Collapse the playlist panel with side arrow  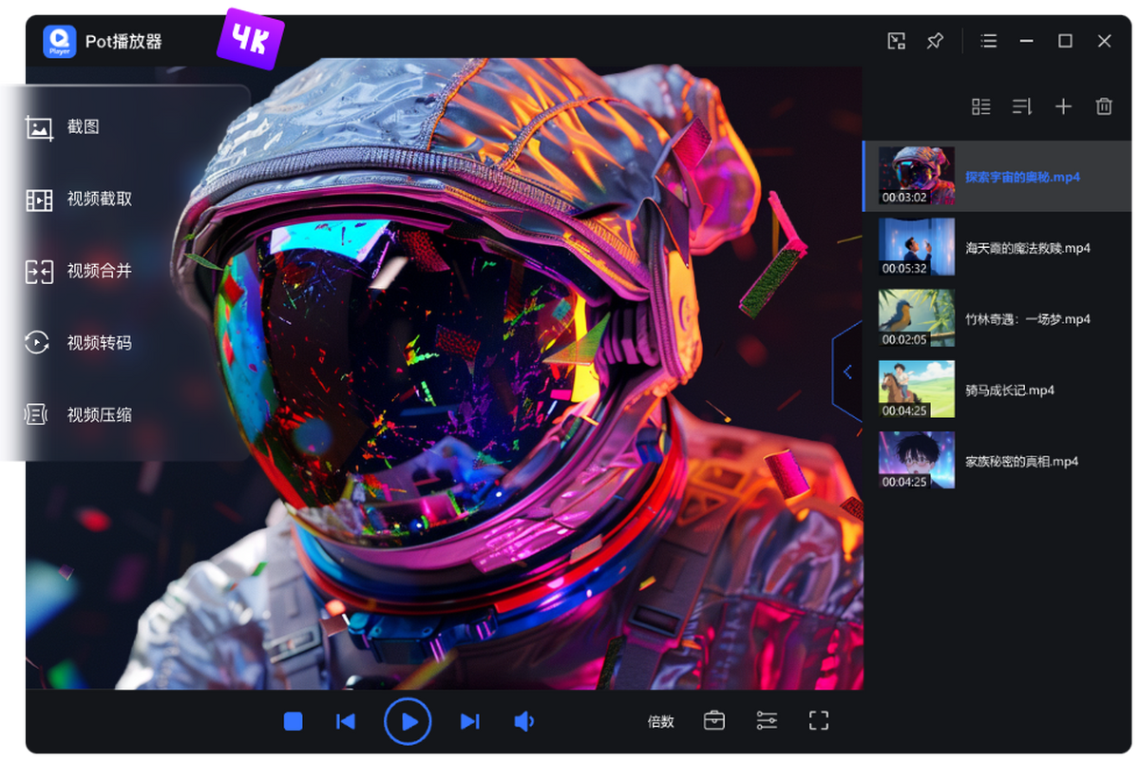click(847, 372)
